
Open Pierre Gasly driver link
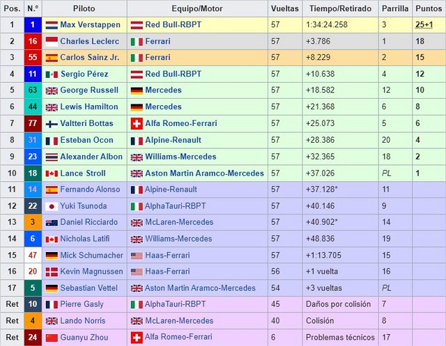coord(82,304)
